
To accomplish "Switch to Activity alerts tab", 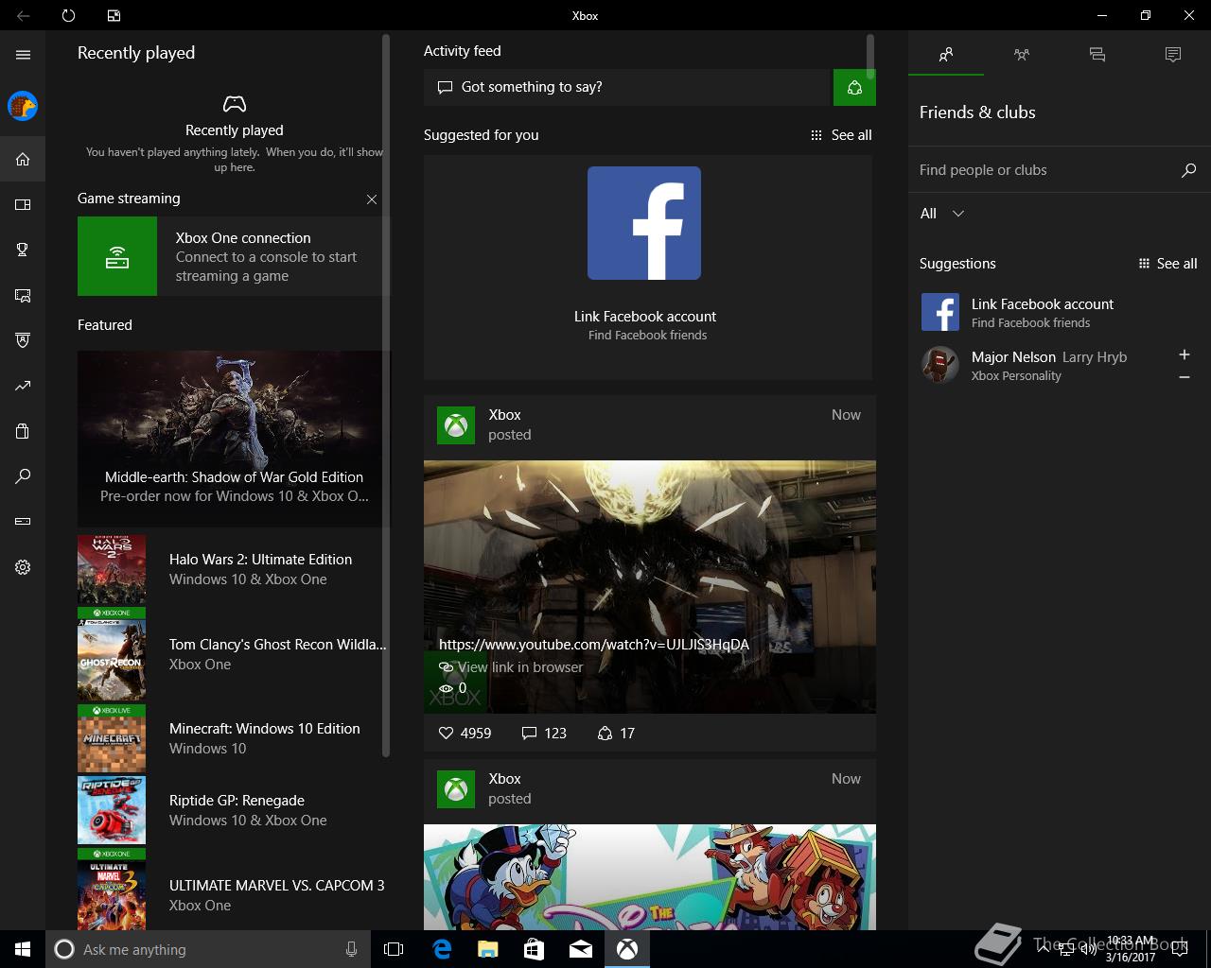I will pyautogui.click(x=1173, y=55).
